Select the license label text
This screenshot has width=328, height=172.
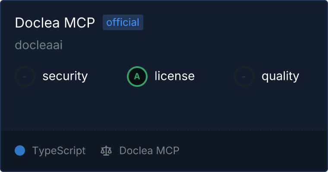pyautogui.click(x=175, y=76)
